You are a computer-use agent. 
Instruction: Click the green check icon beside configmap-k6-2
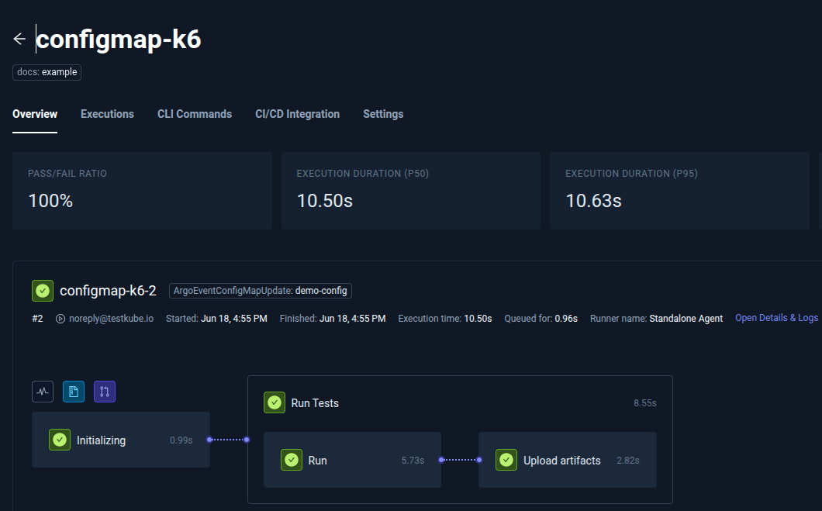tap(43, 291)
